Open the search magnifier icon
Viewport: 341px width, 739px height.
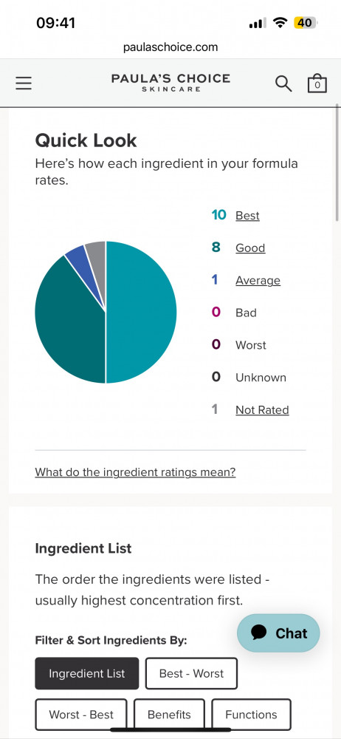point(283,84)
